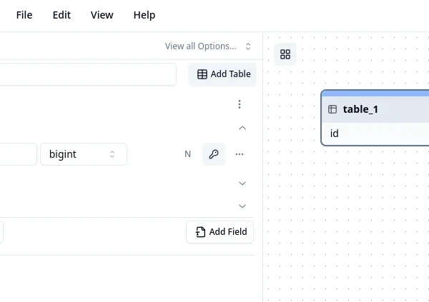
Task: Open the File menu
Action: coord(24,15)
